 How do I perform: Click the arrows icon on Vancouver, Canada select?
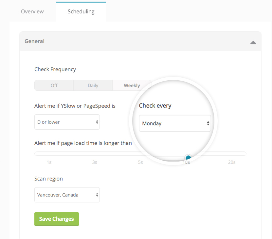click(x=97, y=195)
